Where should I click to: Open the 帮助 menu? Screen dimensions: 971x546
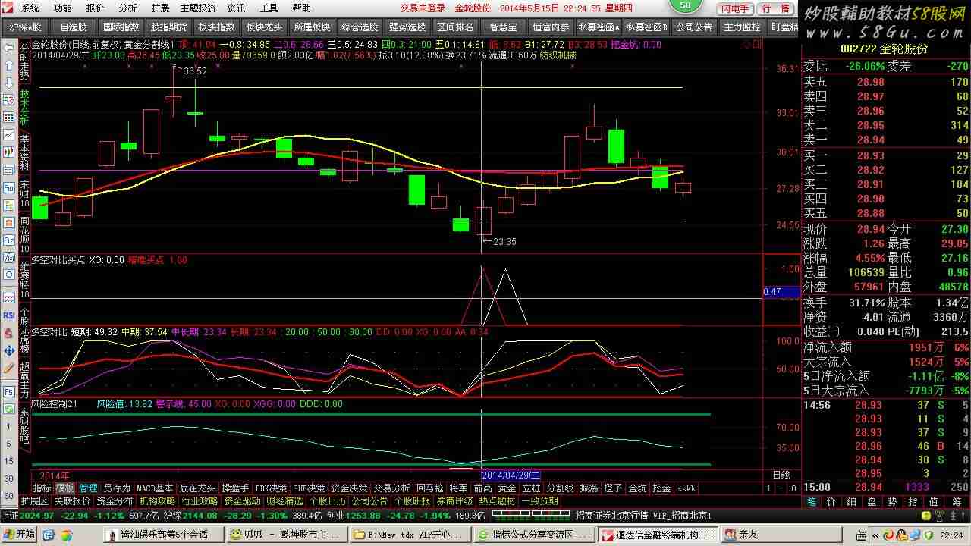coord(301,8)
